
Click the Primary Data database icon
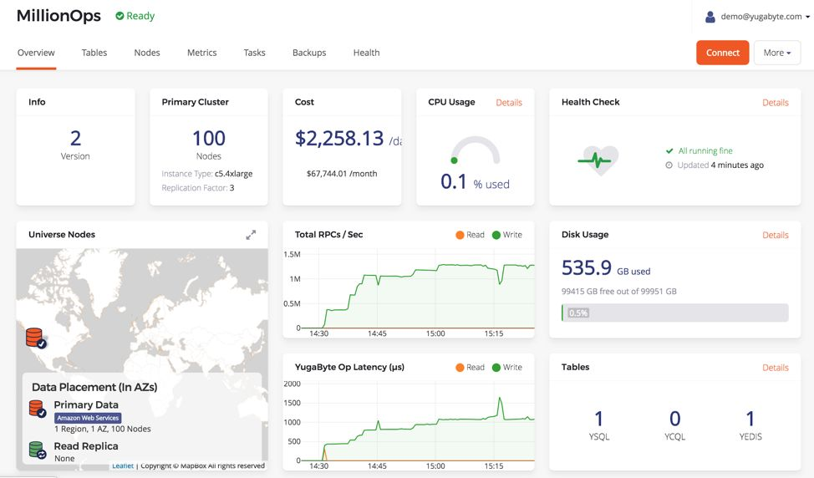(x=38, y=409)
